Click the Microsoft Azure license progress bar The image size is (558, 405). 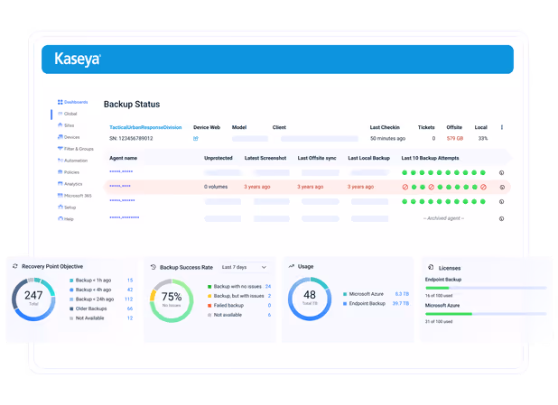coord(486,314)
